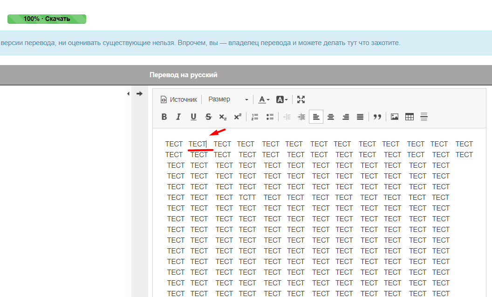Click the right arrow beside the editor
The height and width of the screenshot is (297, 492).
[139, 94]
